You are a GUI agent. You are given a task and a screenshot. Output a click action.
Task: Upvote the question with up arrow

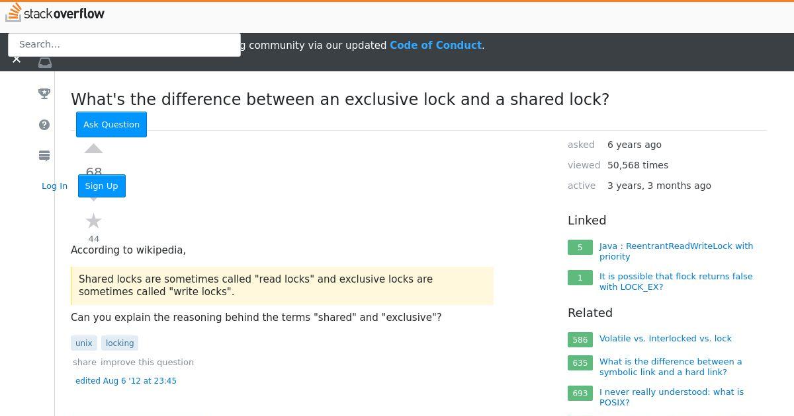pyautogui.click(x=94, y=149)
